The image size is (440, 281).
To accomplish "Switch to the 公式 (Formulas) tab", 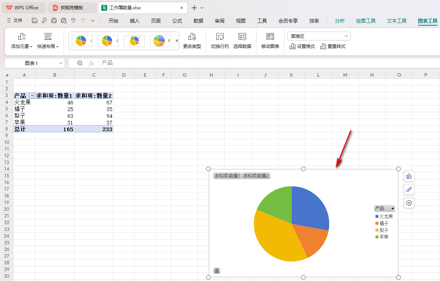I will pos(177,21).
